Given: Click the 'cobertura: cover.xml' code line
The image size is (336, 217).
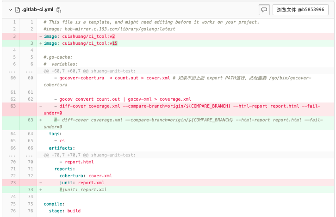Looking at the screenshot, I should point(86,176).
